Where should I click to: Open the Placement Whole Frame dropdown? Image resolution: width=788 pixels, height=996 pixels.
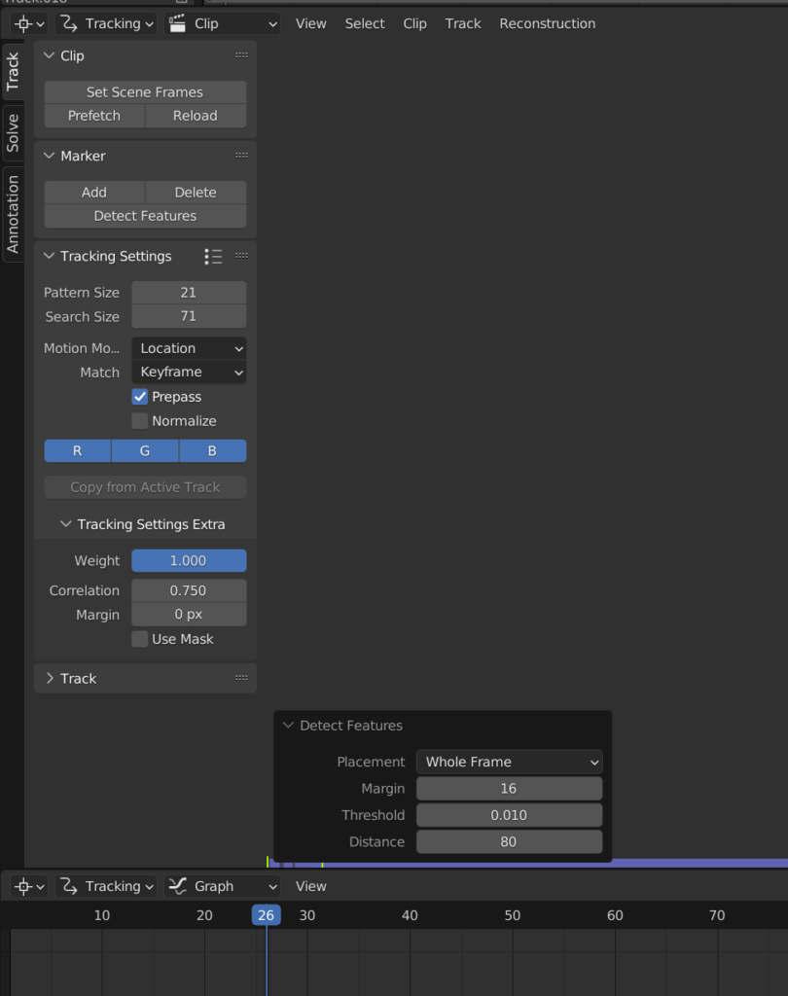click(509, 762)
